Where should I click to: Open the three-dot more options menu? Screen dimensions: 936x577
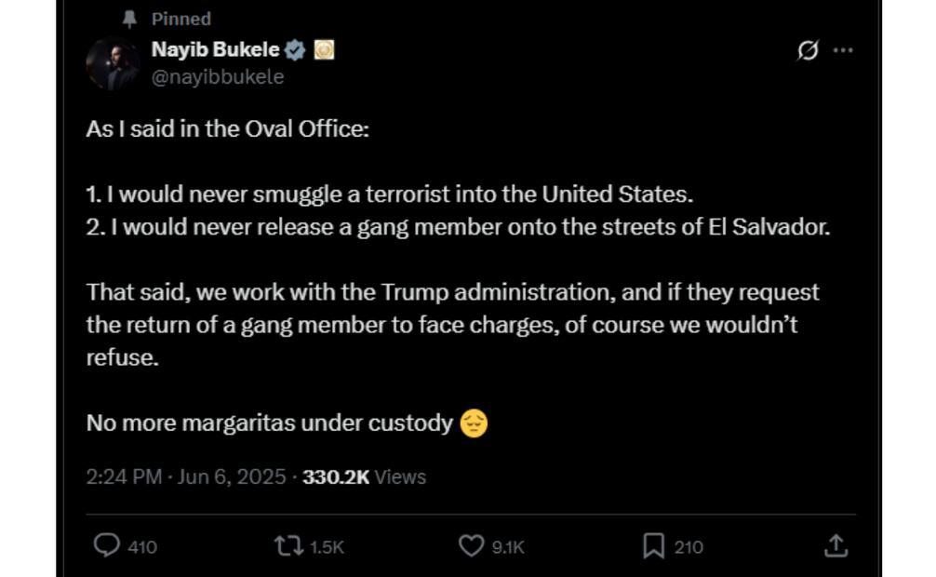pyautogui.click(x=843, y=51)
